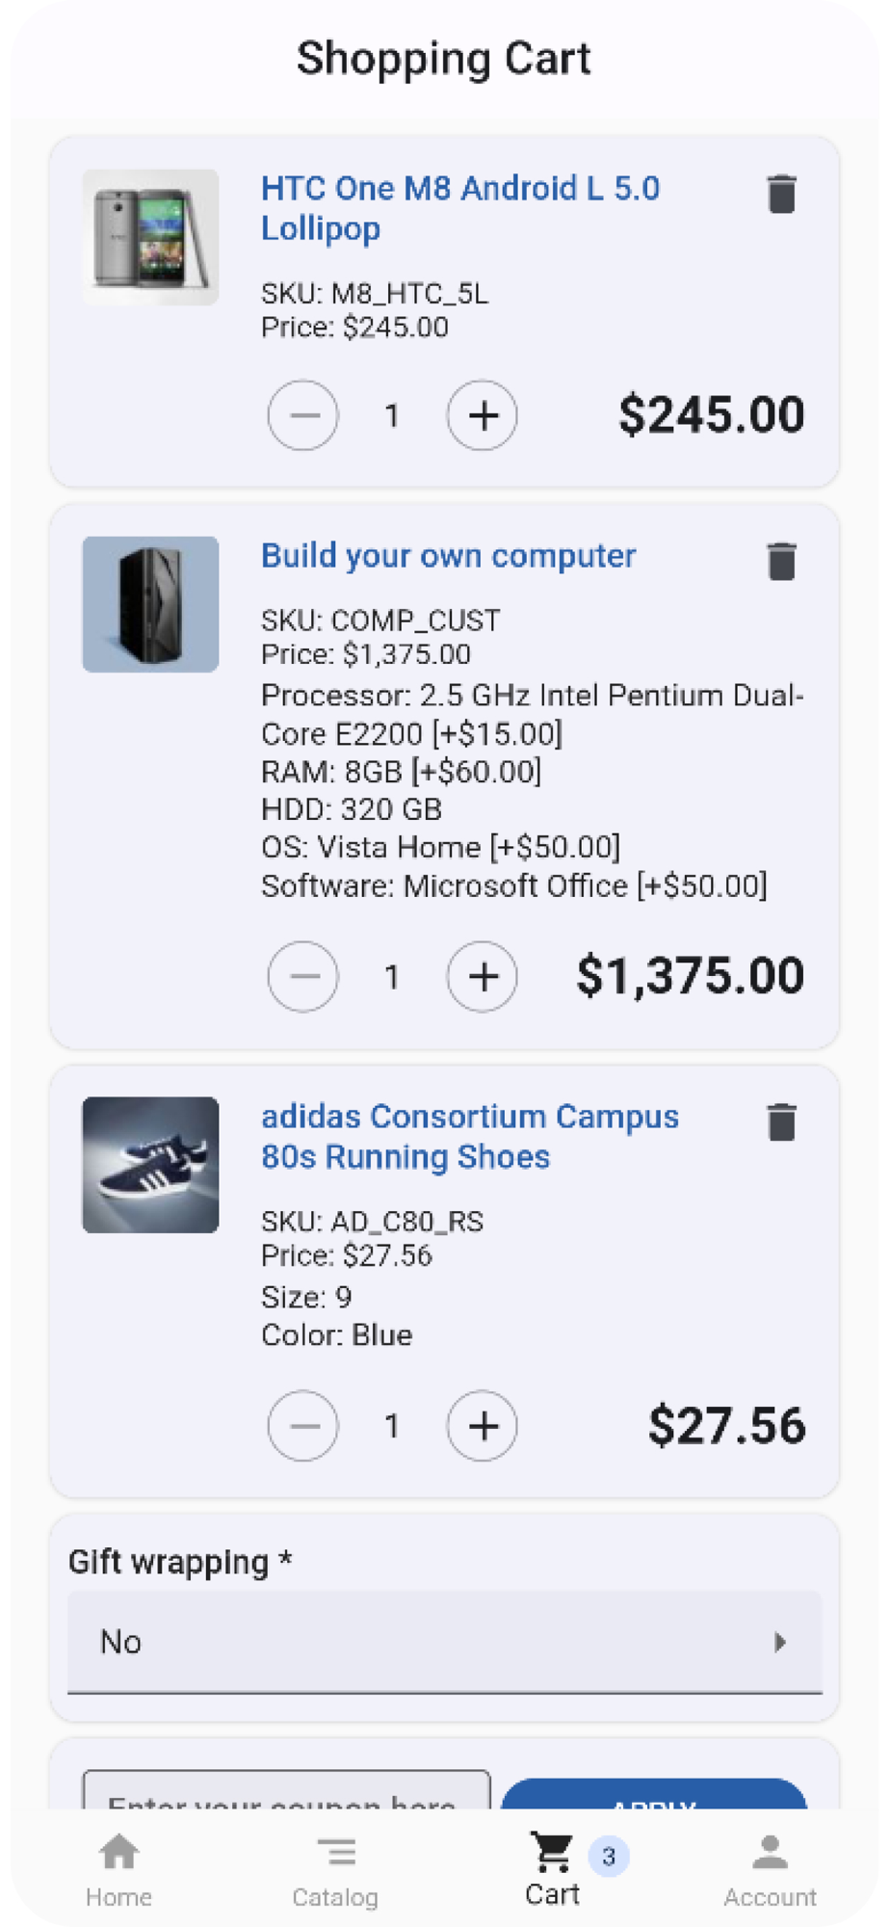Increase HTC One M8 quantity
This screenshot has height=1927, width=890.
[483, 416]
